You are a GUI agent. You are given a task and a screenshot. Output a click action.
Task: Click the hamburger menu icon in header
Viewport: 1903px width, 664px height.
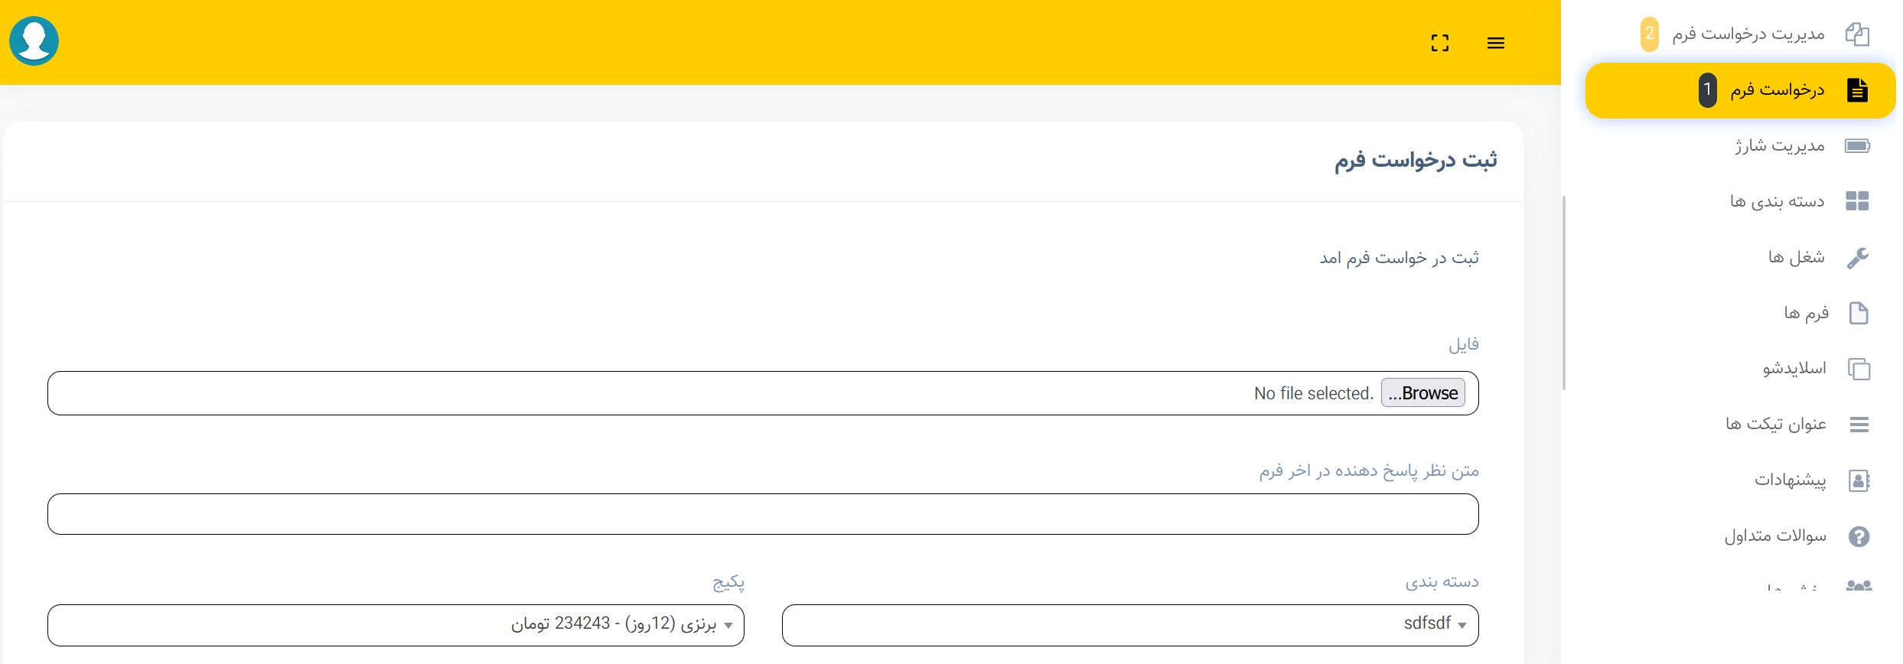click(x=1495, y=43)
